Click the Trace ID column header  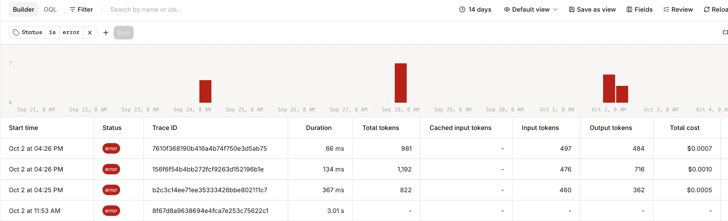tap(165, 128)
